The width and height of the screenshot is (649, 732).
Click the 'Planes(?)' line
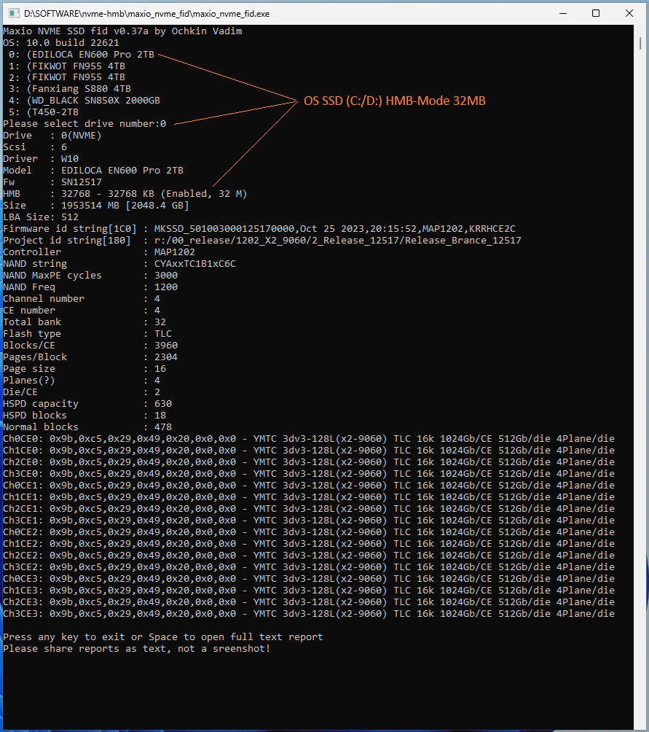(x=82, y=381)
